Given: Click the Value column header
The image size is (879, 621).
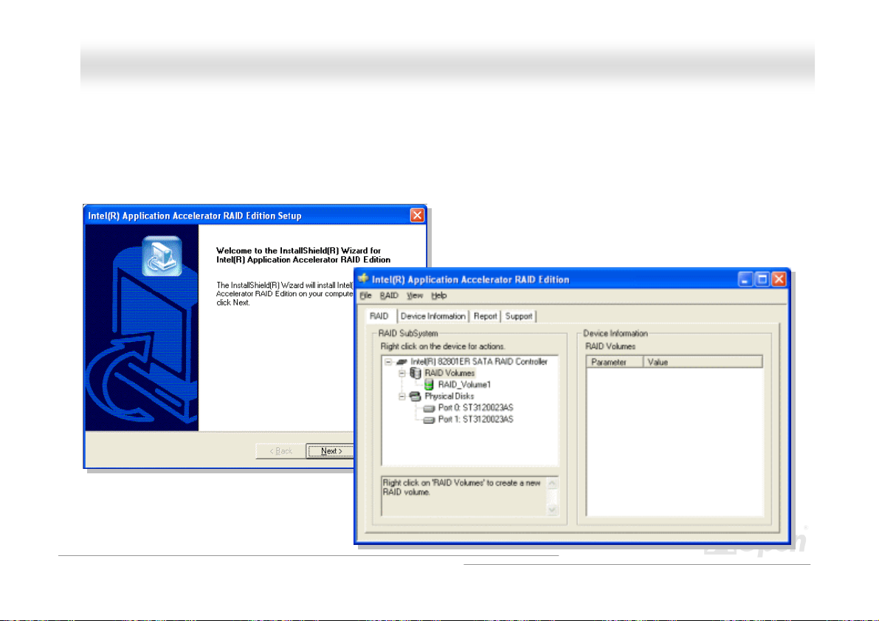Looking at the screenshot, I should [703, 363].
